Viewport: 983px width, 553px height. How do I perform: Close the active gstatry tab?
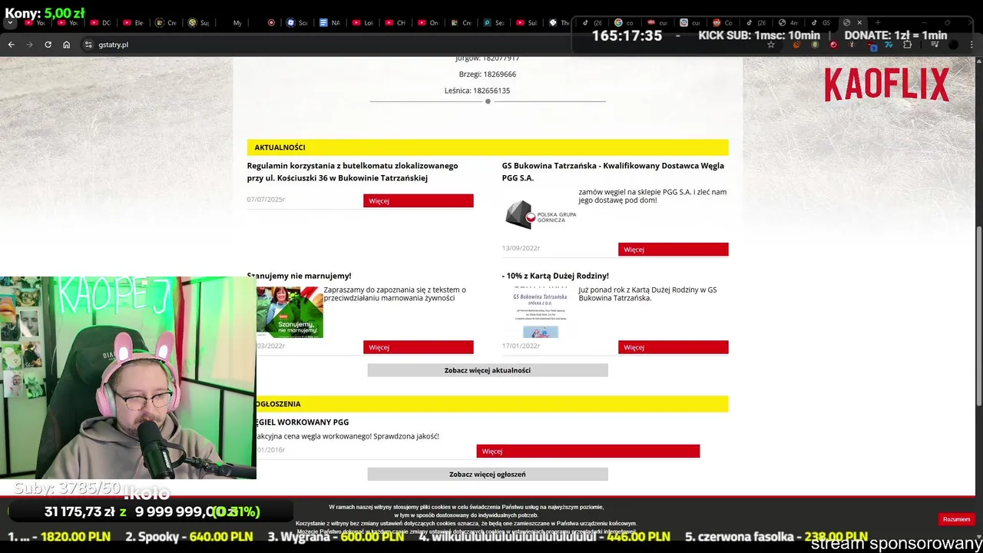pyautogui.click(x=859, y=22)
